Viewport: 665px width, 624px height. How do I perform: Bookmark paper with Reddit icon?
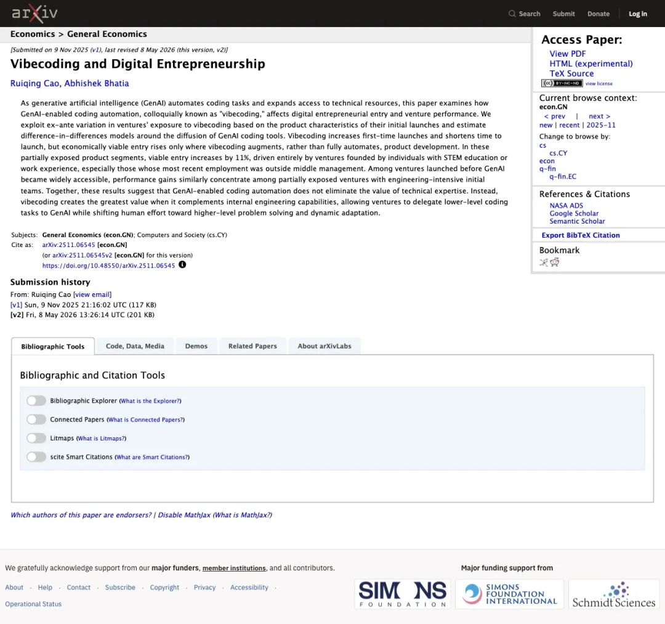[x=555, y=262]
